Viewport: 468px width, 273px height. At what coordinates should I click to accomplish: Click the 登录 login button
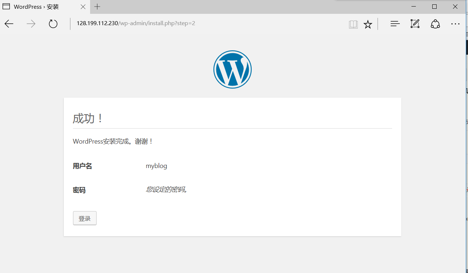85,218
